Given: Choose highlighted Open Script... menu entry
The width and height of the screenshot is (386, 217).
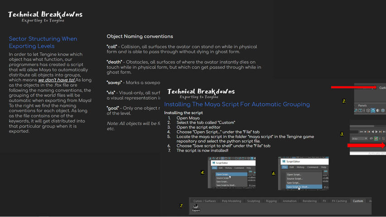Looking at the screenshot, I should (x=231, y=174).
